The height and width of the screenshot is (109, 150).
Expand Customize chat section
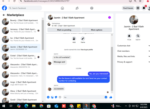133,46
